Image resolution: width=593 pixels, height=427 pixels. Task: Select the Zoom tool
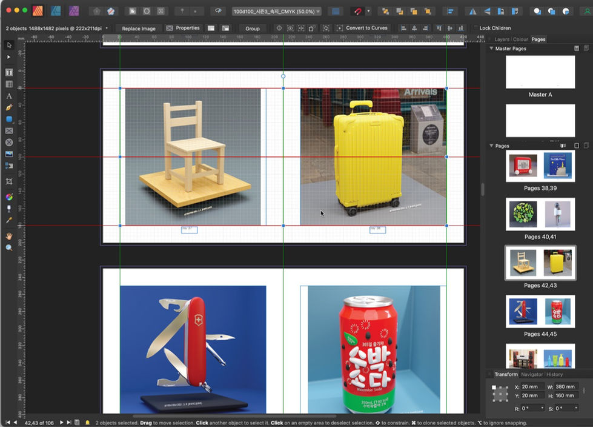(9, 248)
